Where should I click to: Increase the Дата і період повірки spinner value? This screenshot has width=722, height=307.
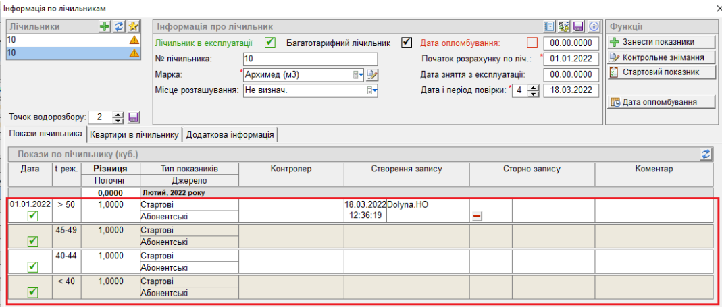(534, 87)
